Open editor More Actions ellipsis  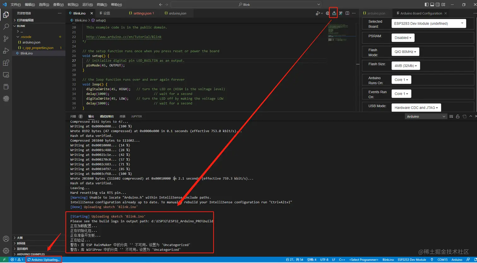[x=354, y=13]
